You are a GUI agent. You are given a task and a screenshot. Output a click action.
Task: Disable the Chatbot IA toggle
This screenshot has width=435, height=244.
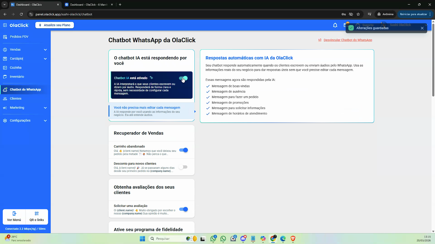(x=183, y=78)
